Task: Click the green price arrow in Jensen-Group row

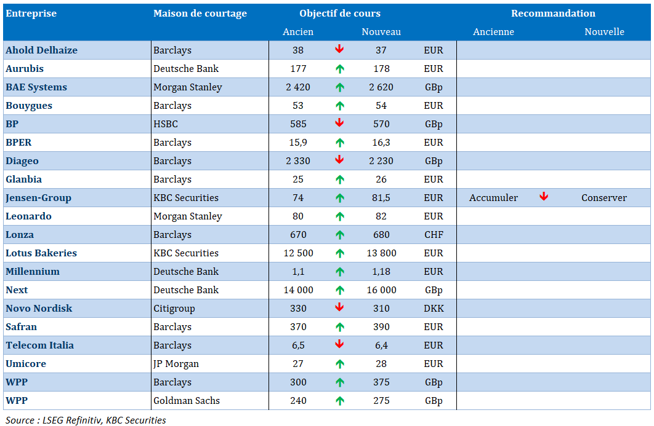Action: tap(340, 198)
